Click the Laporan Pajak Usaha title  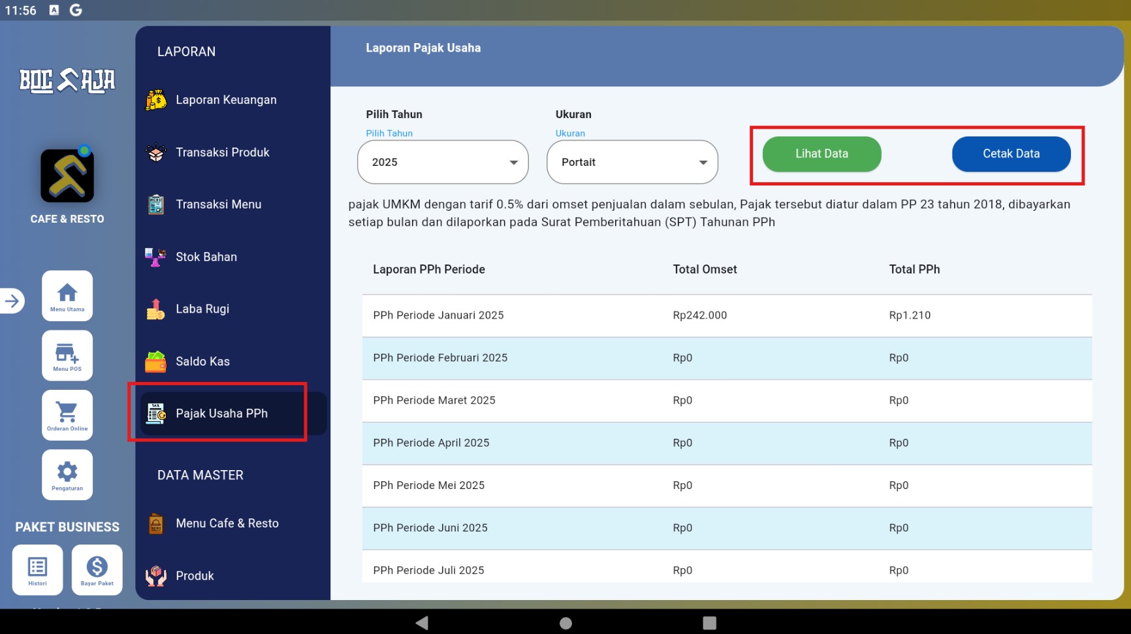(x=423, y=48)
